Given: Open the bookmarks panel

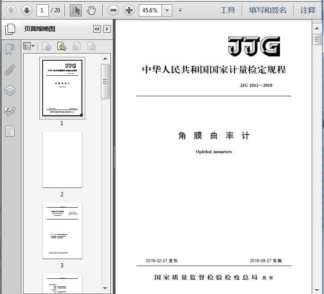Looking at the screenshot, I should tap(10, 49).
